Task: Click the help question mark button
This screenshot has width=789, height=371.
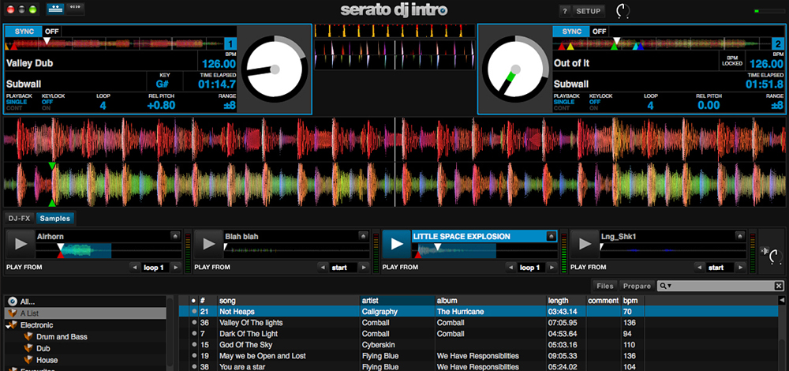Action: 565,11
